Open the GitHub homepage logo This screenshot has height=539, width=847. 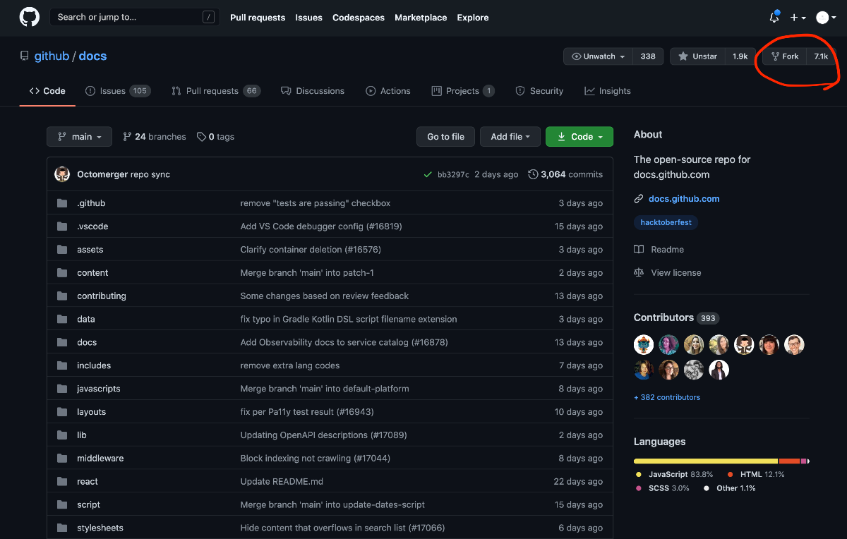[30, 17]
